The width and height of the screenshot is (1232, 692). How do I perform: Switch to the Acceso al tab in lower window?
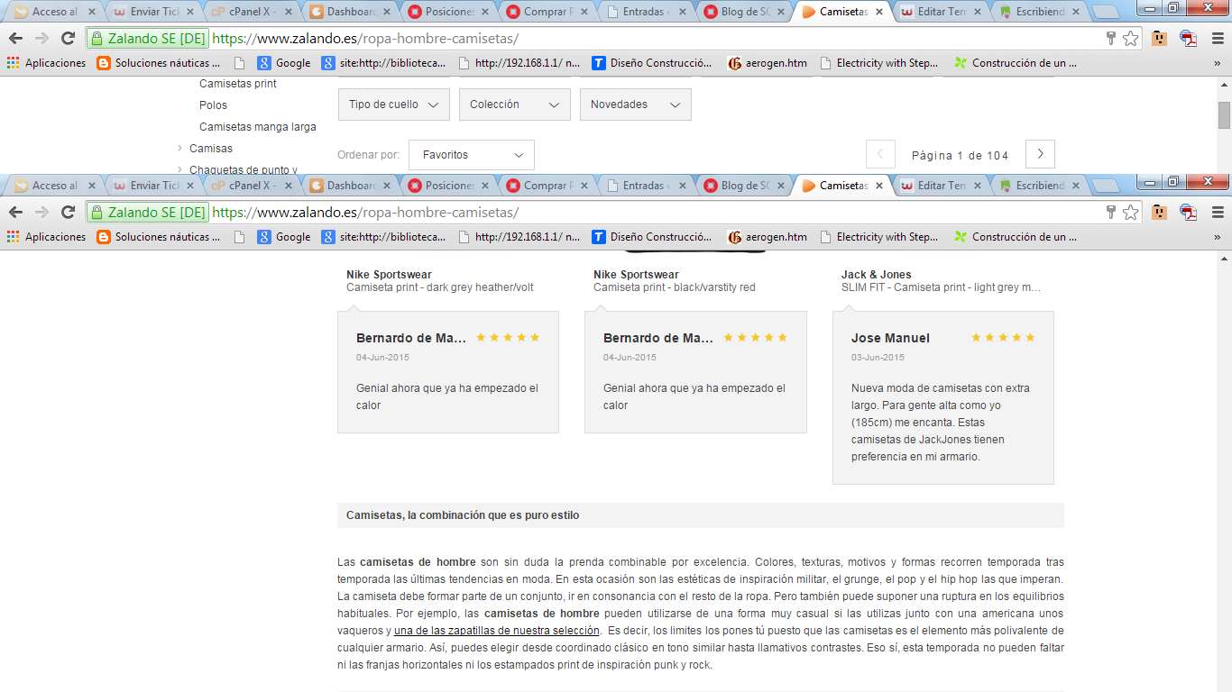(56, 186)
